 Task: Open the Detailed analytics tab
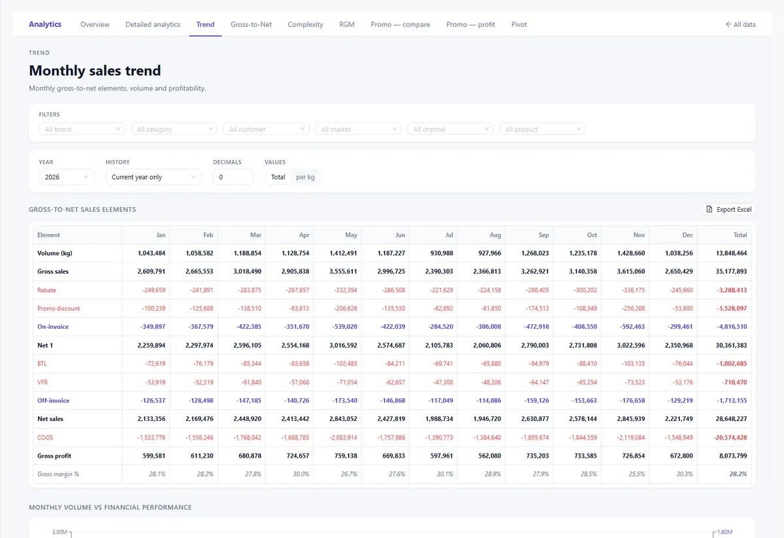(153, 24)
